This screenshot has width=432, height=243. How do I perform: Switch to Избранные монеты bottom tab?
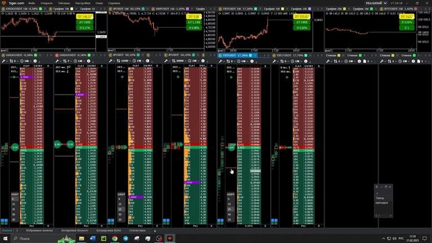pyautogui.click(x=39, y=231)
